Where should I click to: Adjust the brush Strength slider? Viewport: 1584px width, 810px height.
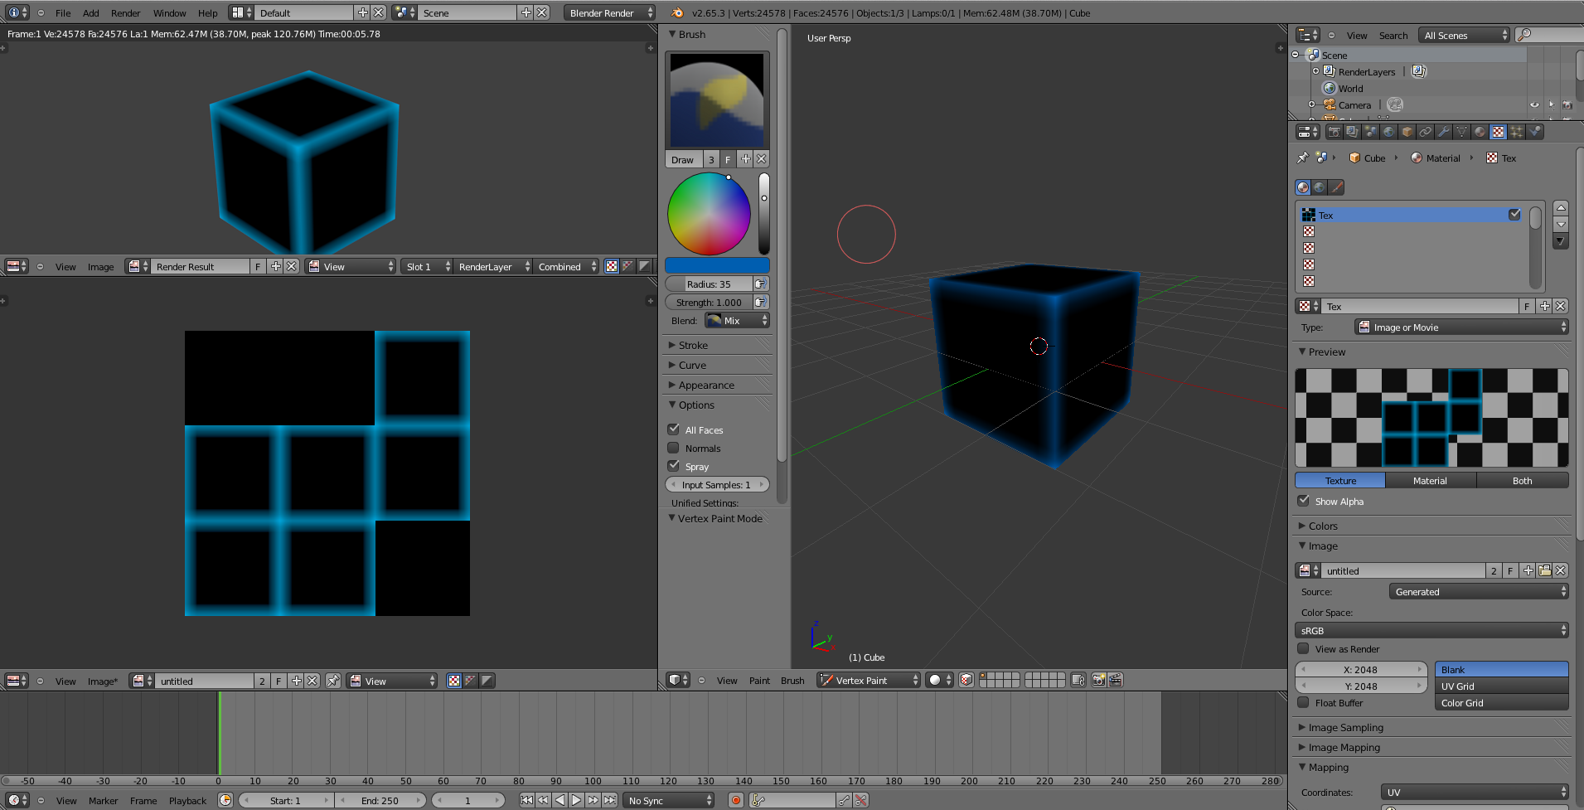710,302
